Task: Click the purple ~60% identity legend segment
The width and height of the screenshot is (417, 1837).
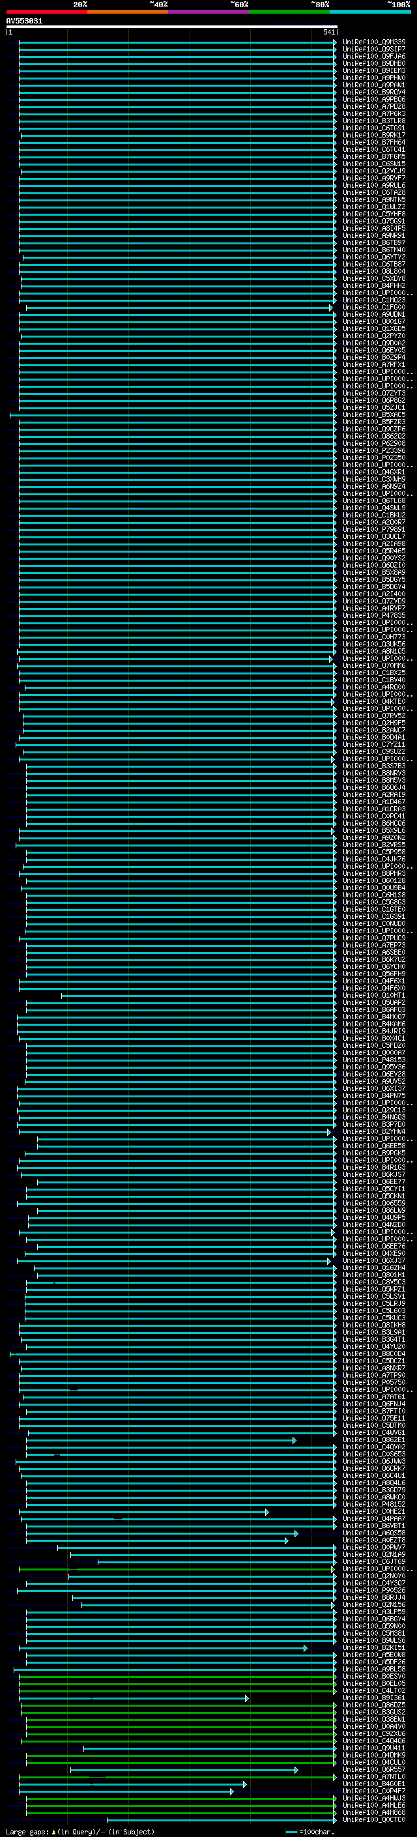Action: pyautogui.click(x=208, y=12)
